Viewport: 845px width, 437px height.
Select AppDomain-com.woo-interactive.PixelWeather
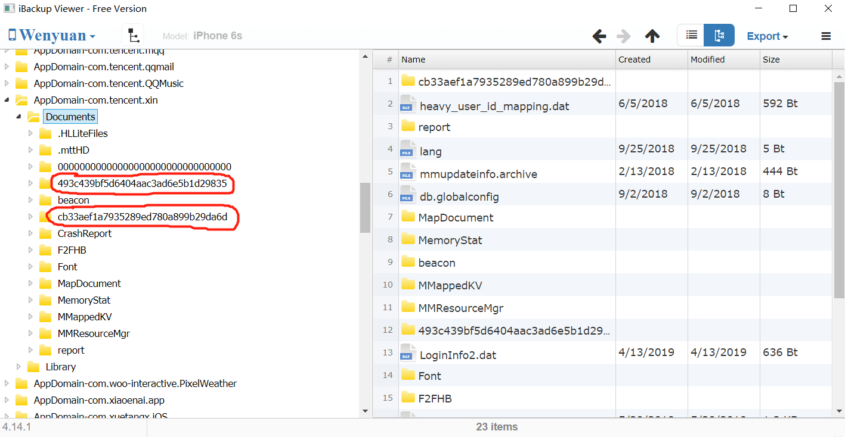(x=135, y=383)
